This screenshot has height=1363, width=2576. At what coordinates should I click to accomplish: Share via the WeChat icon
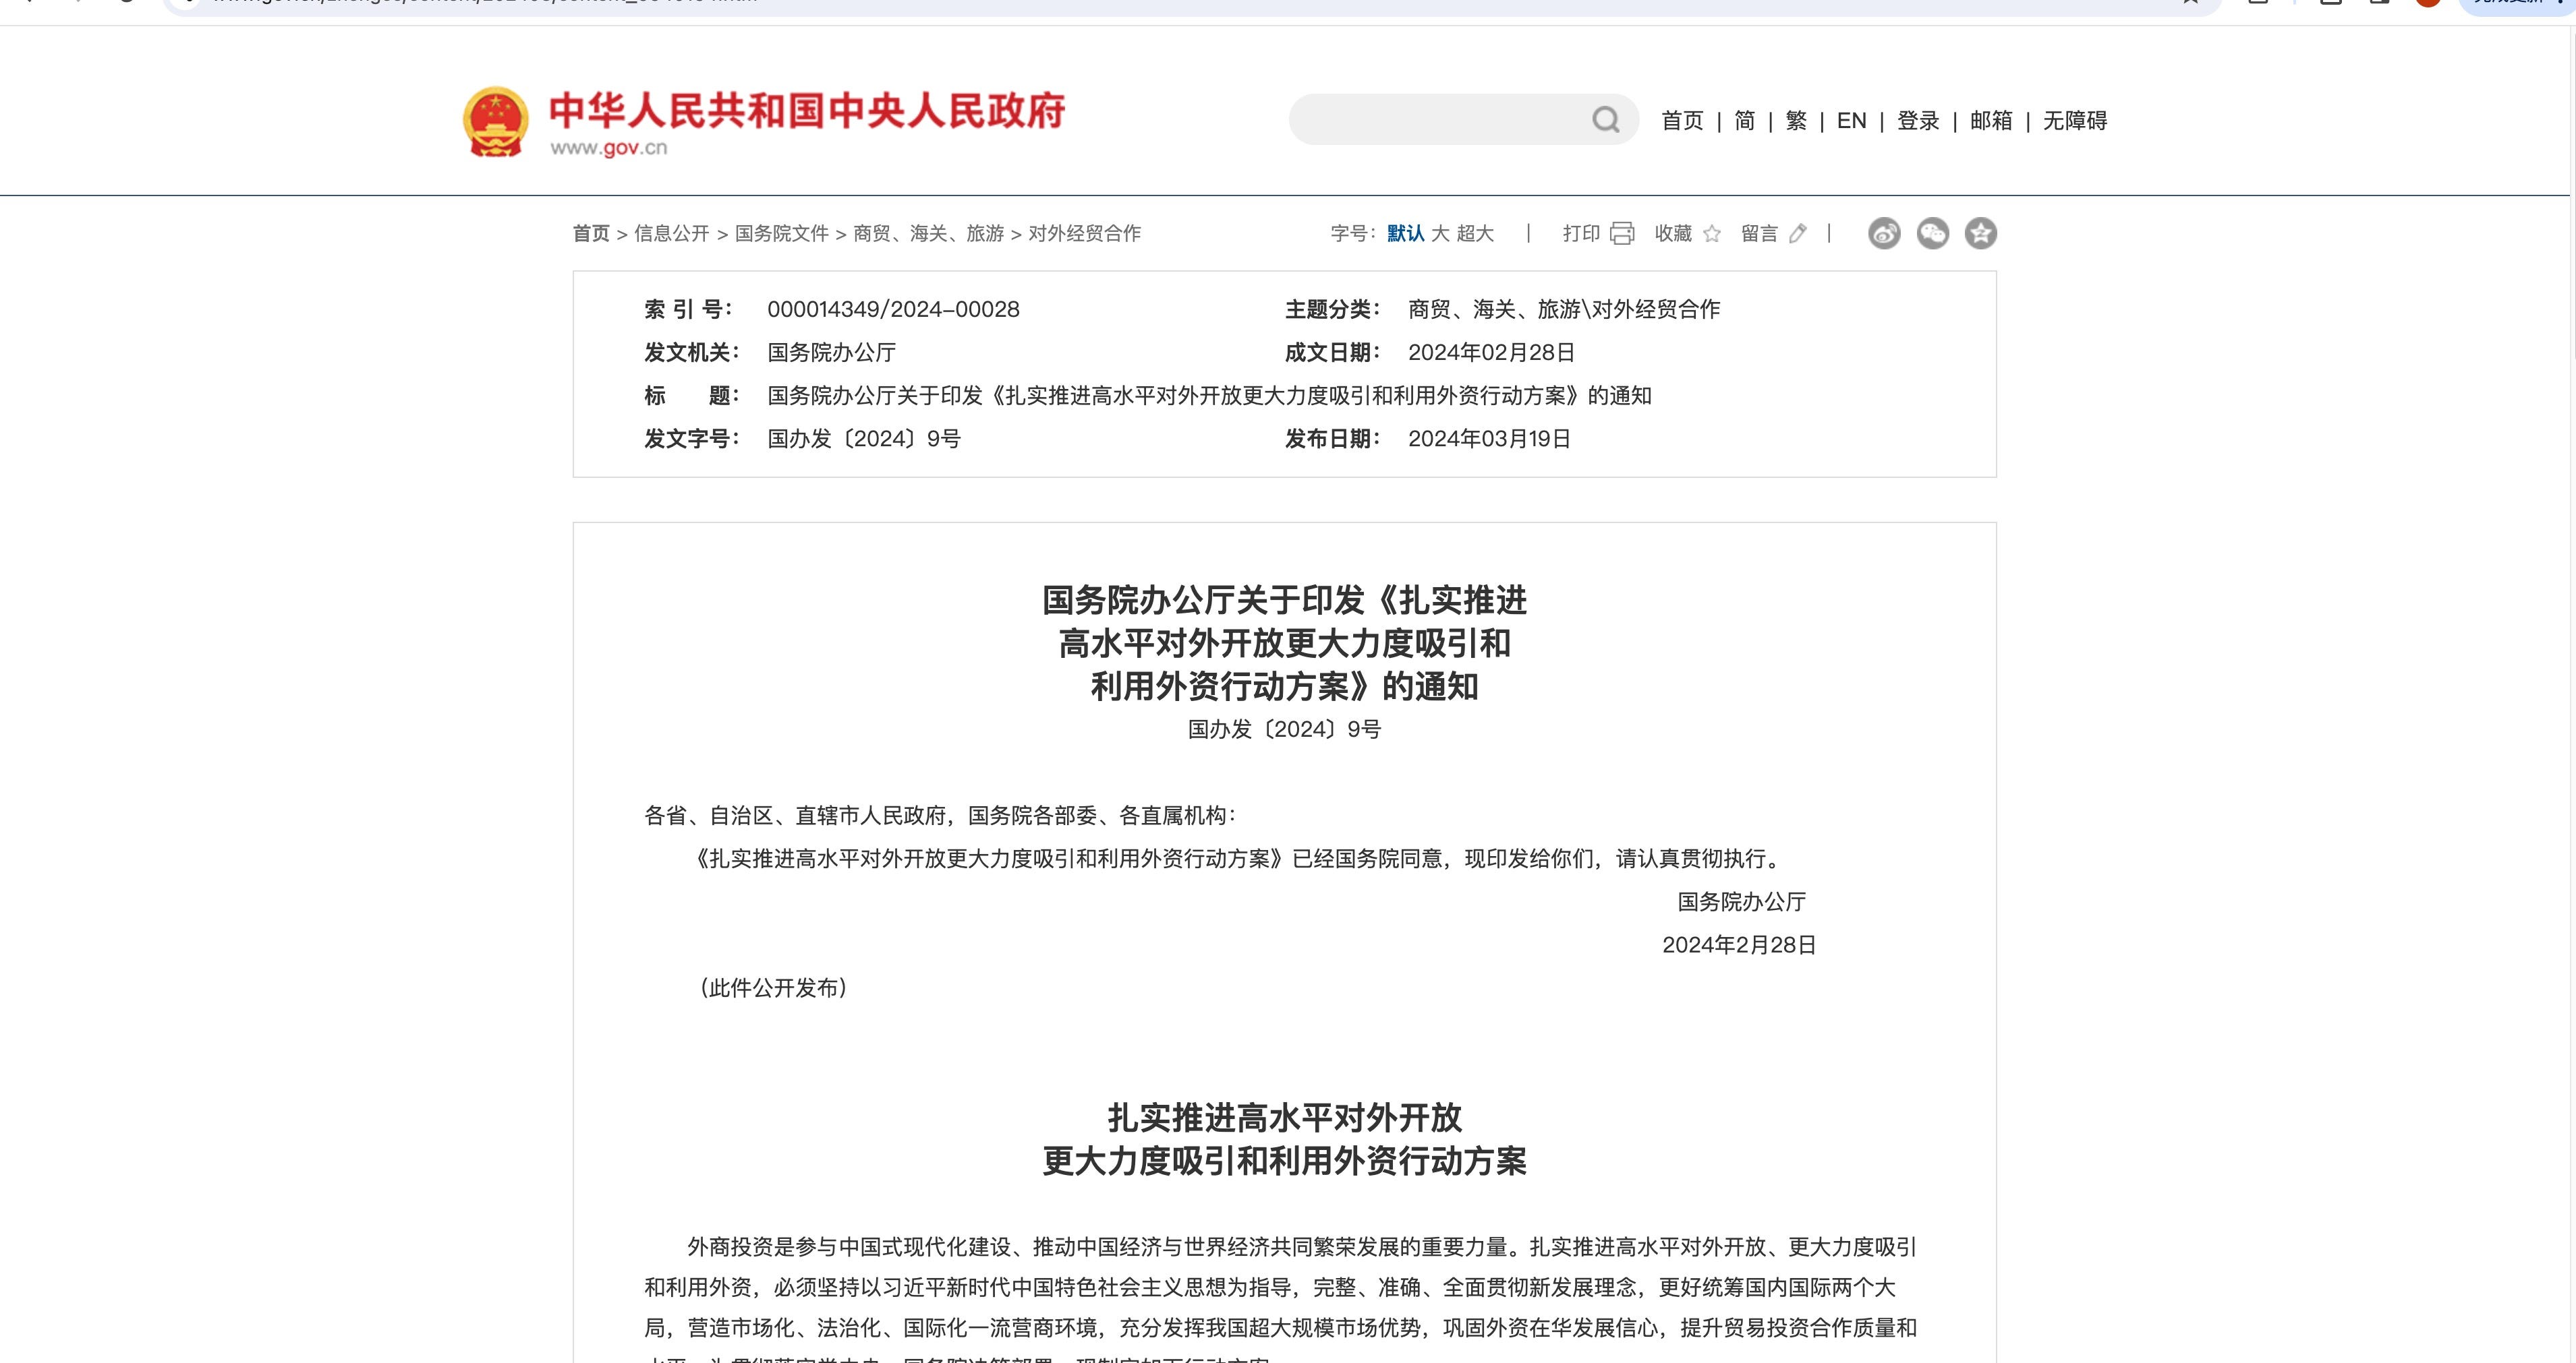(x=1932, y=234)
